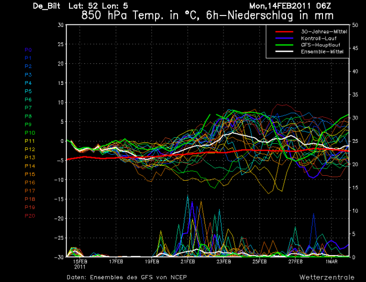Screen dimensions: 366x282
Task: Click the 45 value on precipitation axis
Action: click(x=355, y=48)
